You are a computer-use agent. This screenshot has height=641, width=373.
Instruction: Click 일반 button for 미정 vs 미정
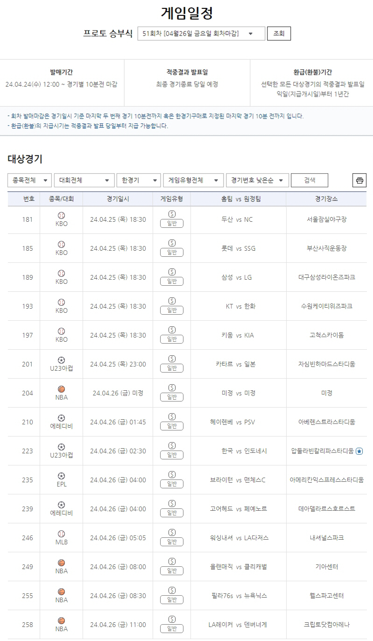click(x=172, y=397)
